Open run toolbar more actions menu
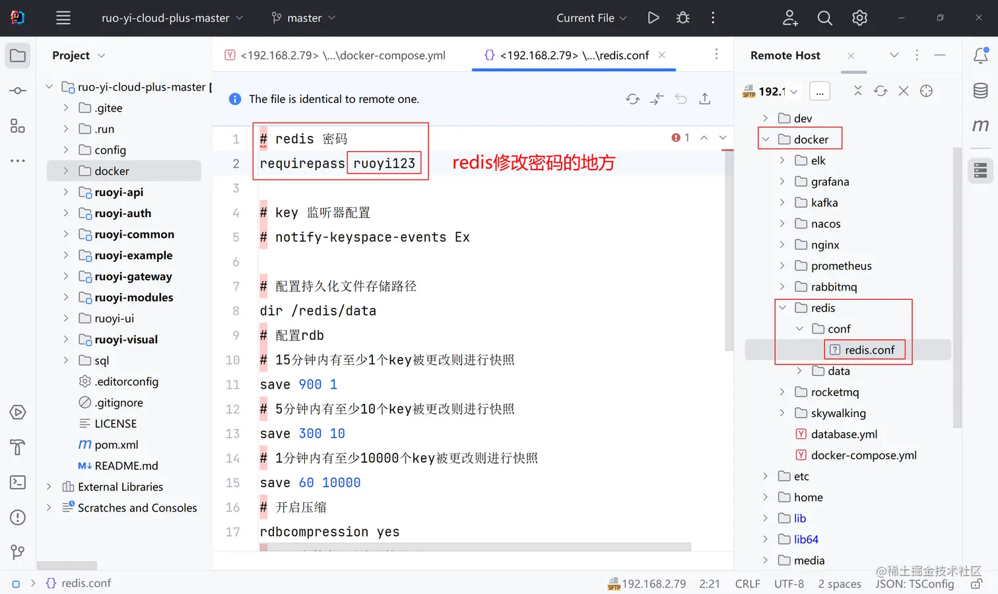 click(713, 18)
